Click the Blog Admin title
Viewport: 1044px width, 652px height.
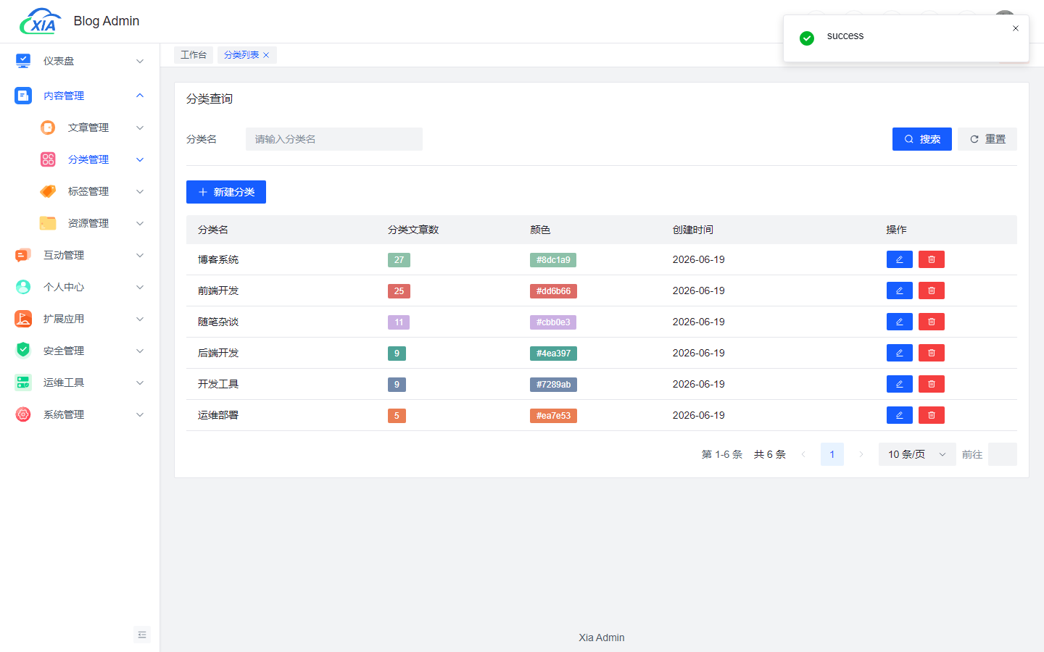pos(107,21)
